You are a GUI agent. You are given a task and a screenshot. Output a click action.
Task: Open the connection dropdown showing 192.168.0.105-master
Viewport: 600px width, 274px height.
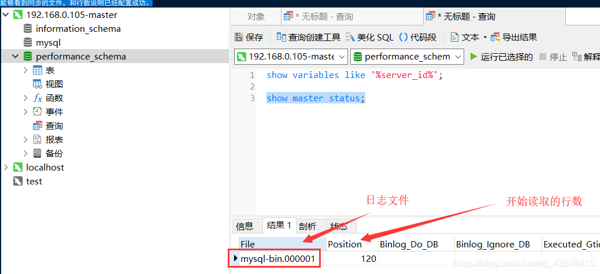click(x=291, y=57)
